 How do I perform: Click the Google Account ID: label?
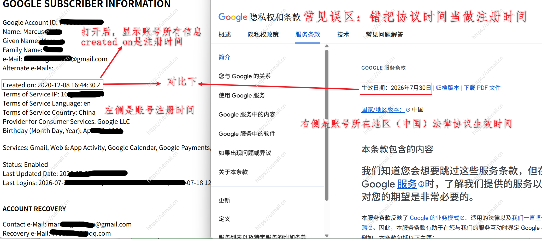click(x=30, y=23)
